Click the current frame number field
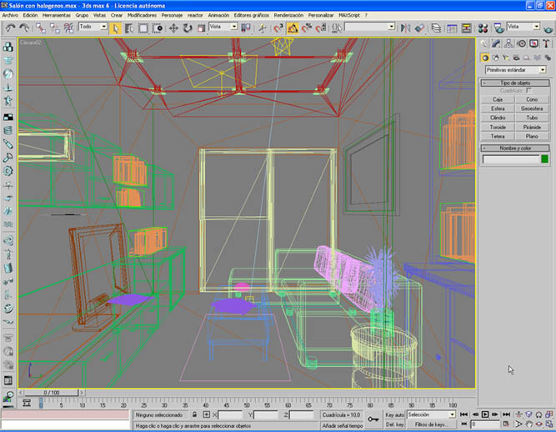 (484, 424)
